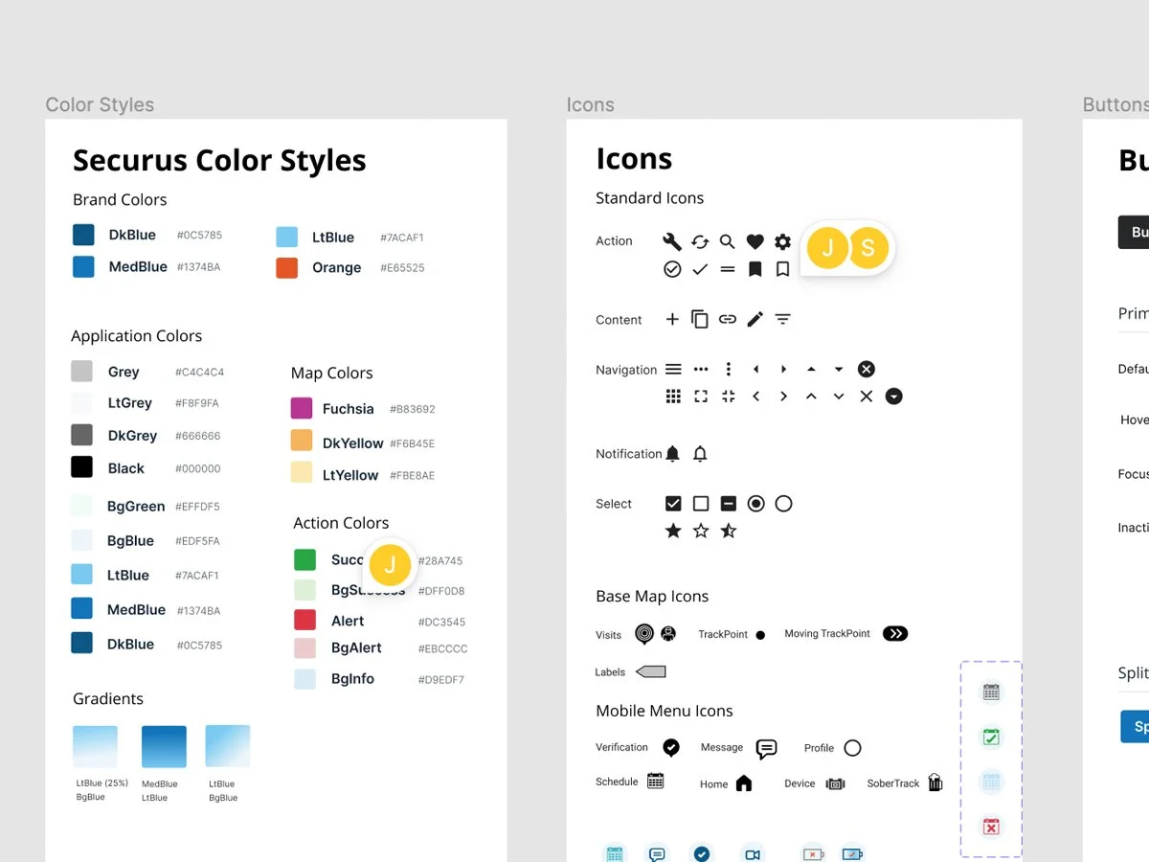Screen dimensions: 1149x862
Task: Select the filled bookmark icon
Action: coord(755,269)
